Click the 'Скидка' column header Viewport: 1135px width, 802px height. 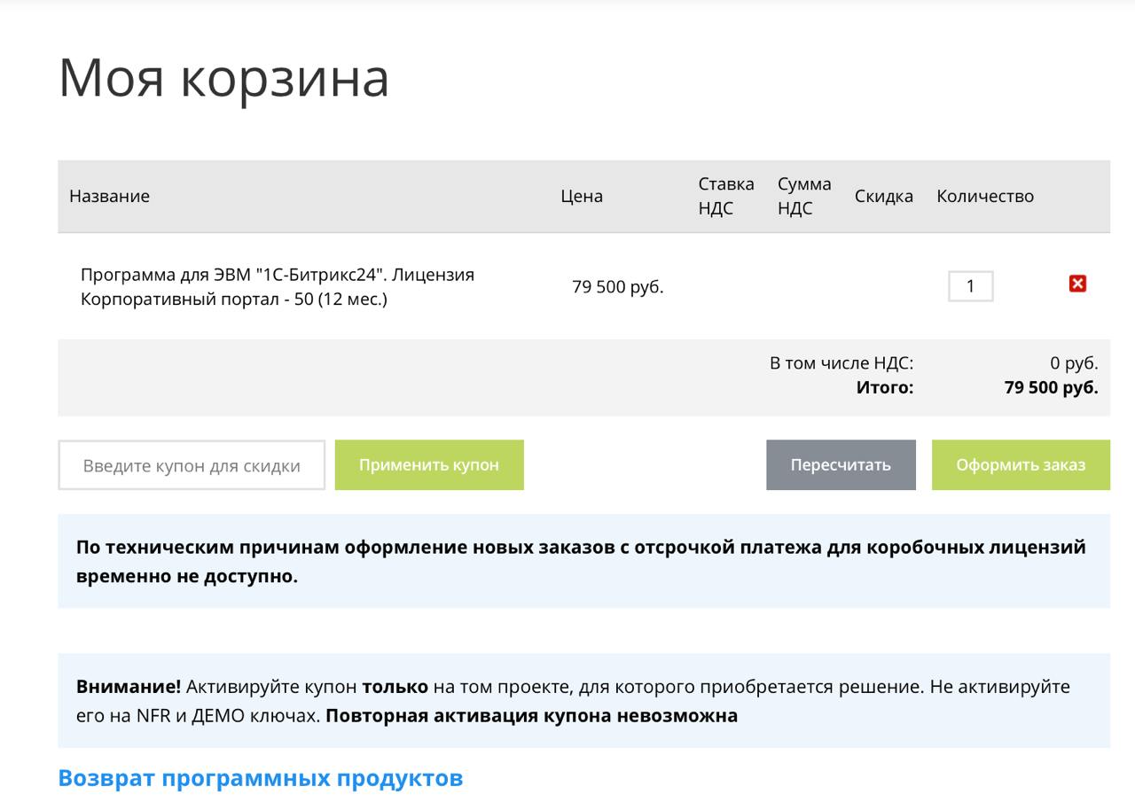(884, 197)
